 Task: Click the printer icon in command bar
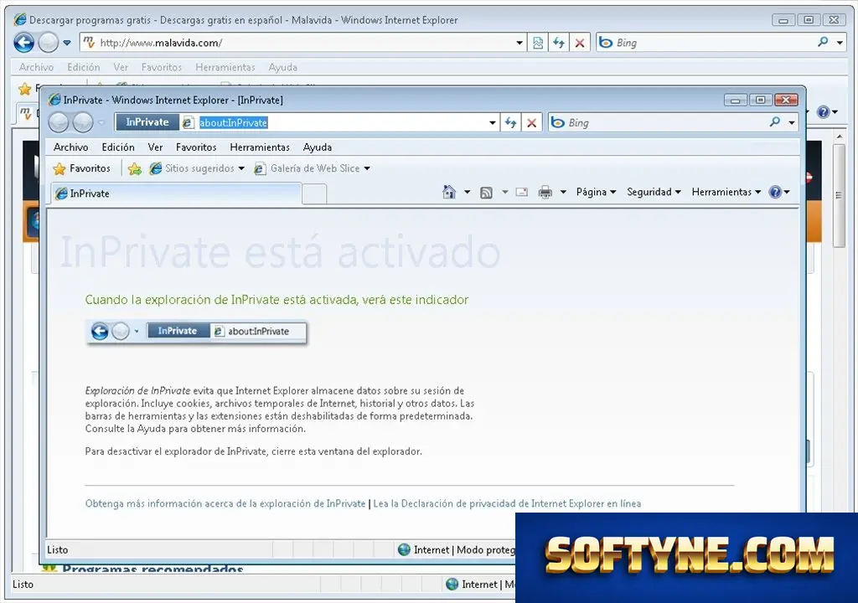(x=545, y=192)
